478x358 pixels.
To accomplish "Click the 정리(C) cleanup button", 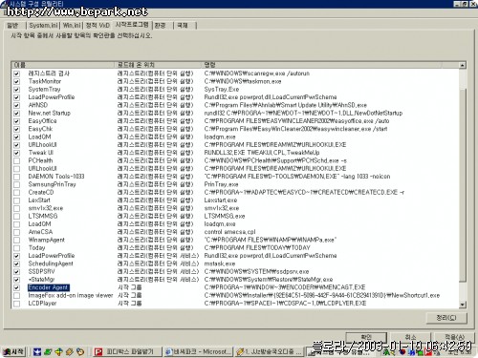I will pyautogui.click(x=446, y=318).
